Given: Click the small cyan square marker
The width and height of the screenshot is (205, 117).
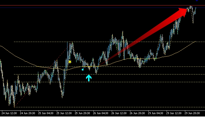Looking at the screenshot, I should click(x=83, y=70).
